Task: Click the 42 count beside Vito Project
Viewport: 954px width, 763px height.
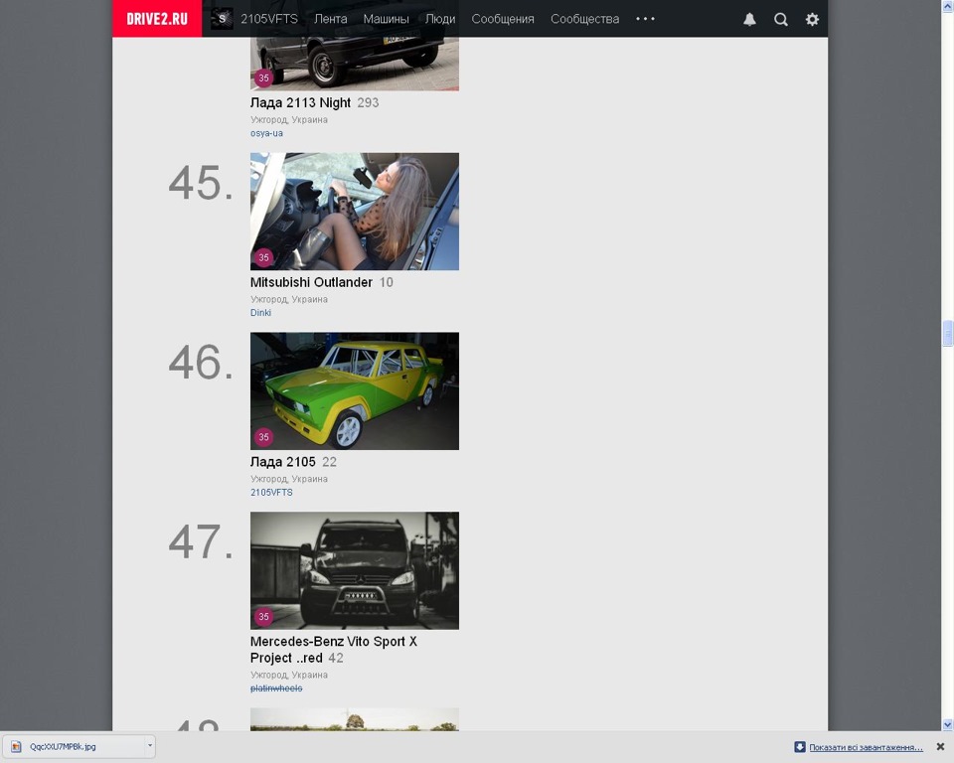Action: point(336,658)
